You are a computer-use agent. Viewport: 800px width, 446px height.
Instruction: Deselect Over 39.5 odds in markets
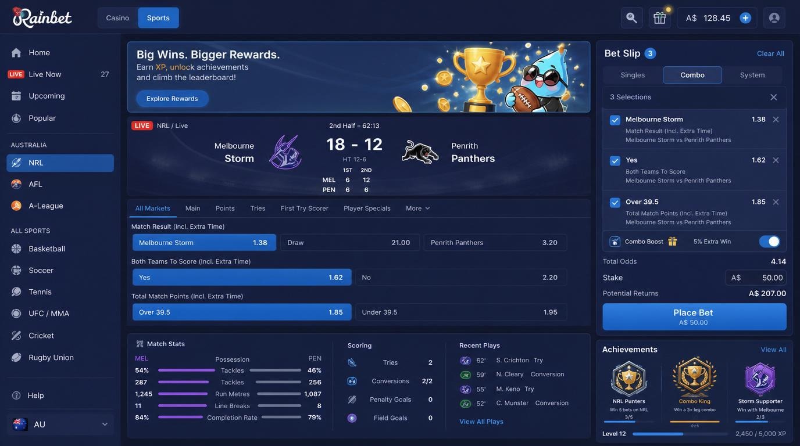[x=242, y=312]
